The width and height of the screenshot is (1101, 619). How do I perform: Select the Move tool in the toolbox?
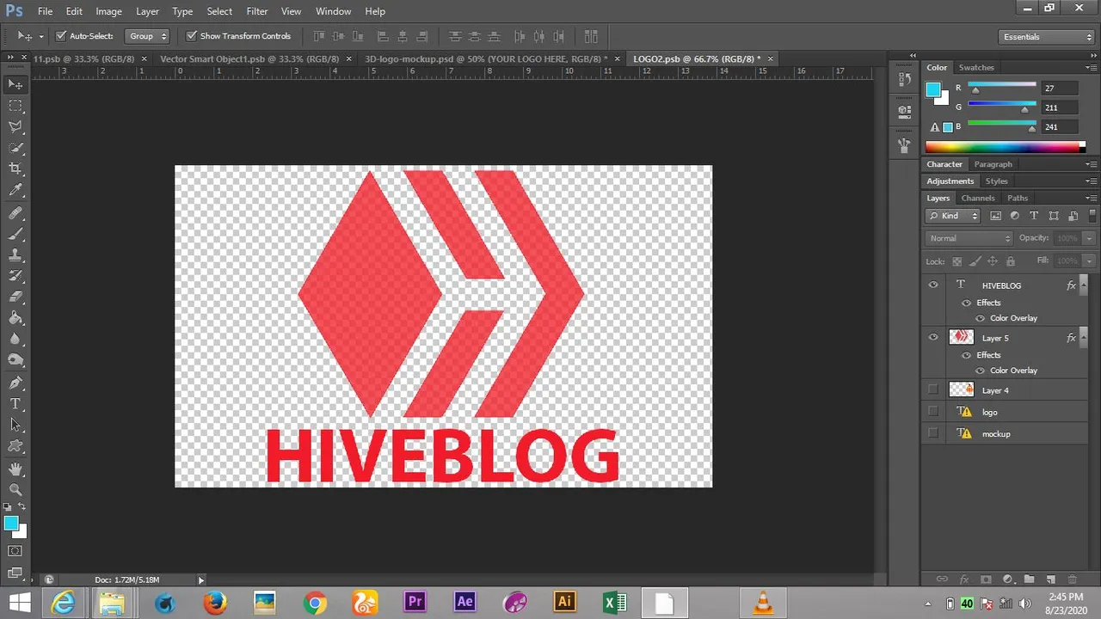point(15,84)
